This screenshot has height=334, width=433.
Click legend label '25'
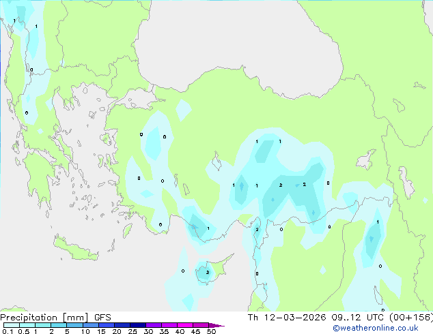132,331
